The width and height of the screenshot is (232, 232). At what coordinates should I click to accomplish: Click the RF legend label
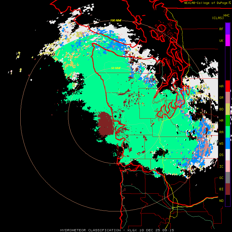(x=221, y=29)
